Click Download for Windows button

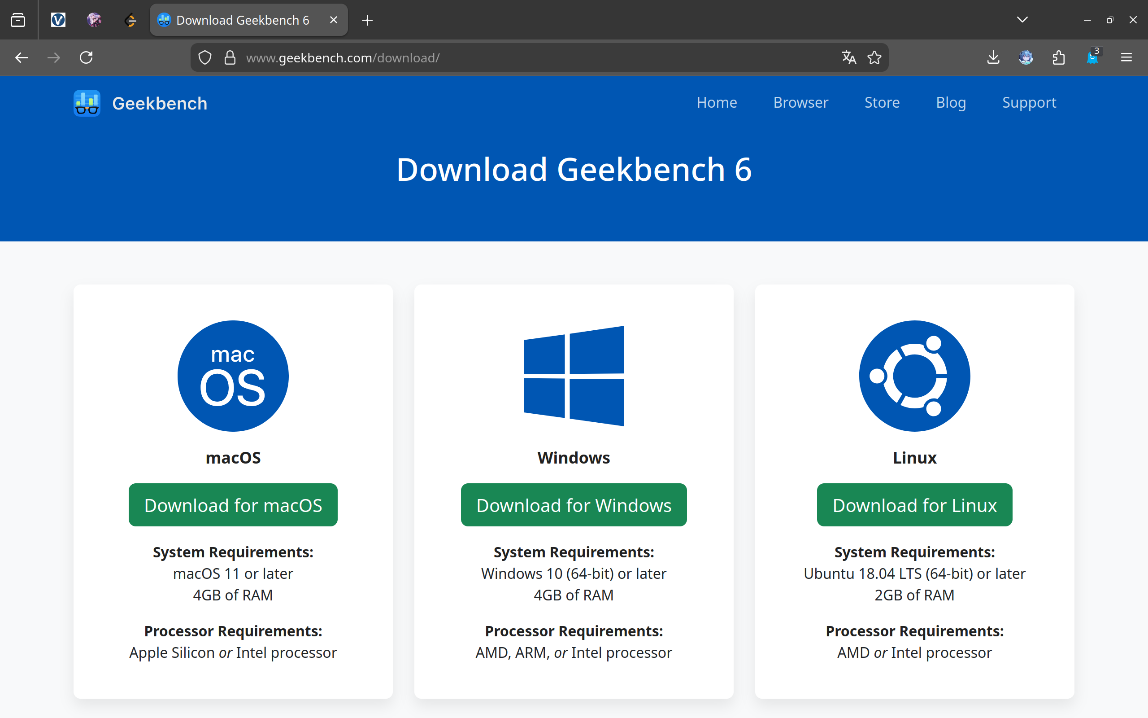[574, 505]
